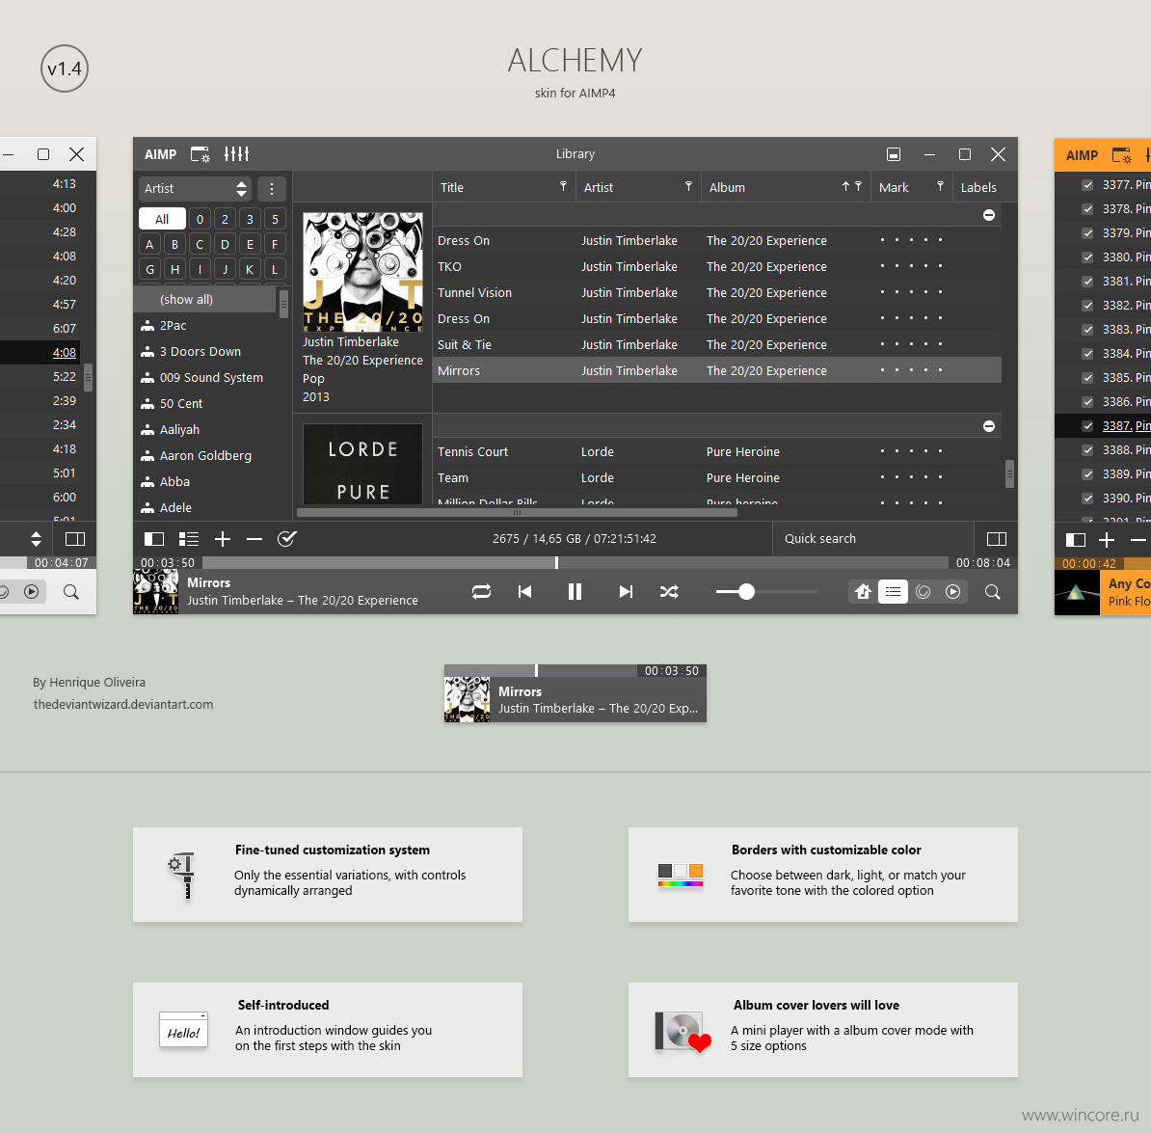Click the Album column sort arrow

coord(845,186)
